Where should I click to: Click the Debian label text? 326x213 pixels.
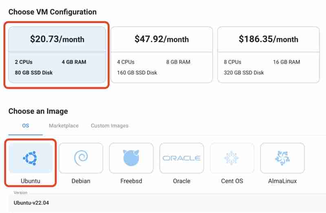tap(81, 180)
